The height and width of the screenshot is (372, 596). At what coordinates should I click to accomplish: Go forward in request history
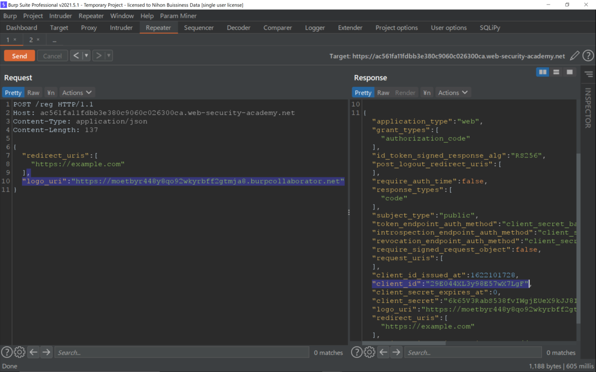point(98,56)
